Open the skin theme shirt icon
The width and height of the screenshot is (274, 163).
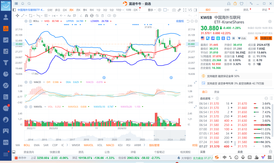(x=242, y=4)
